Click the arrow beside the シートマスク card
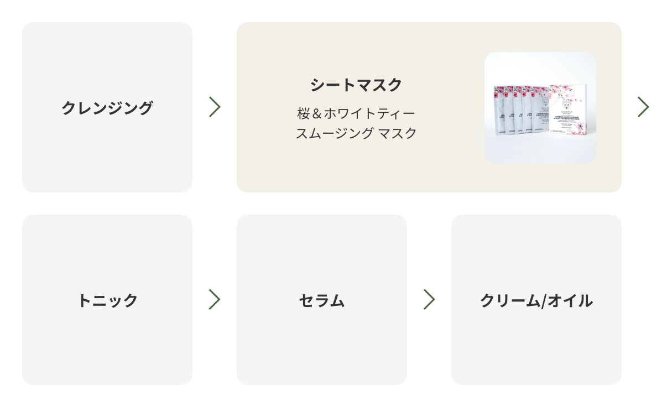This screenshot has height=406, width=667. (x=643, y=107)
